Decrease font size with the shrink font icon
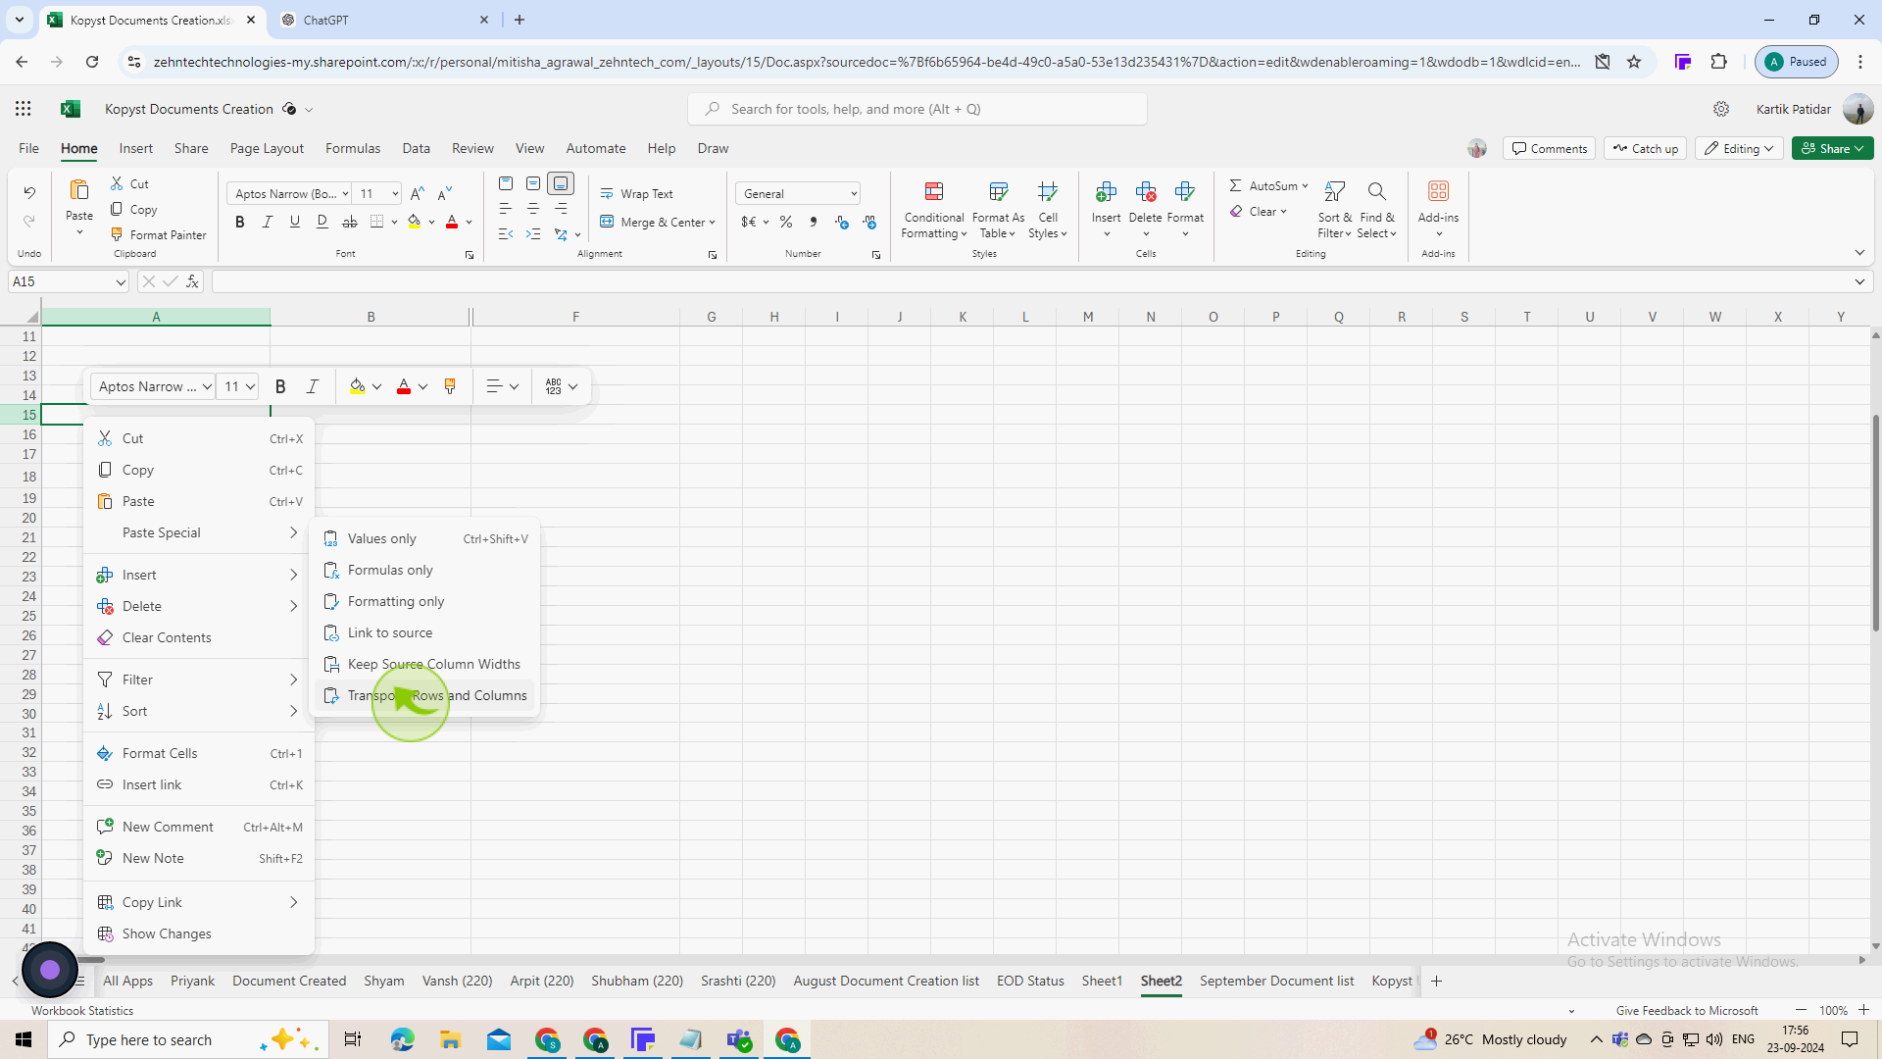The height and width of the screenshot is (1059, 1882). click(x=445, y=193)
